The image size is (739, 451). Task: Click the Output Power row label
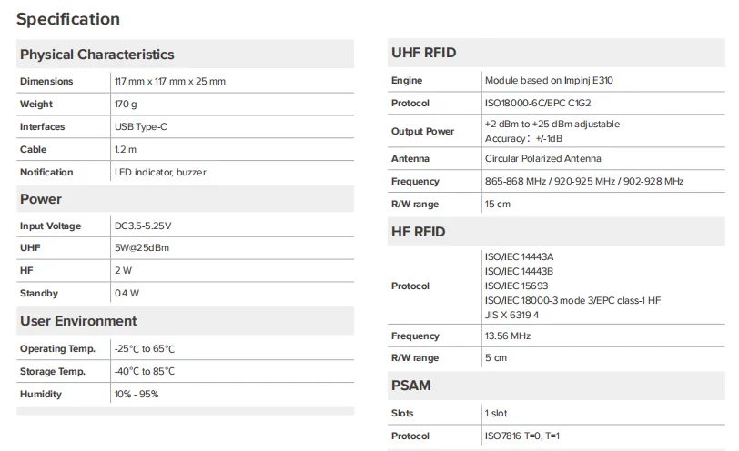coord(422,132)
